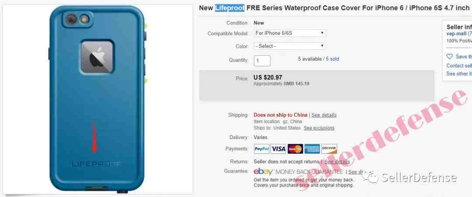This screenshot has height=197, width=472.
Task: Click the American Express card icon
Action: coord(312,149)
